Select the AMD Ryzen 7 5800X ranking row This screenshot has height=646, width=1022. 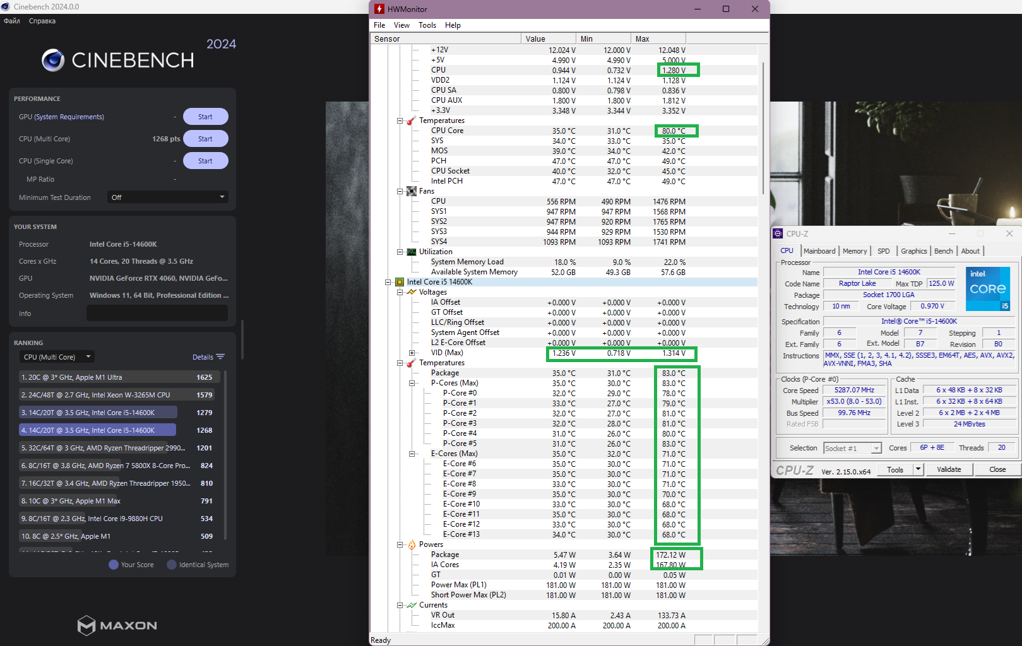[120, 466]
